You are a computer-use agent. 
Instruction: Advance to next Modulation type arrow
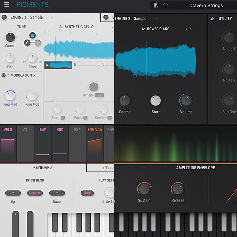tap(34, 75)
